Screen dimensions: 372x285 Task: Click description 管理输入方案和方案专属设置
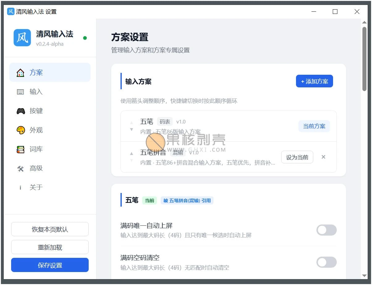(150, 50)
